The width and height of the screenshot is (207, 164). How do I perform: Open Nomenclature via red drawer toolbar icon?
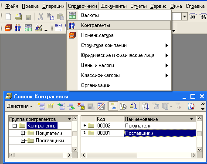click(x=8, y=28)
